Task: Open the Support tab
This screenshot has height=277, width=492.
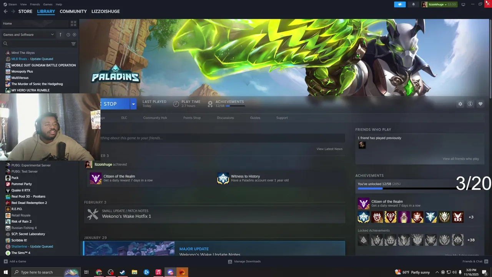Action: (282, 118)
